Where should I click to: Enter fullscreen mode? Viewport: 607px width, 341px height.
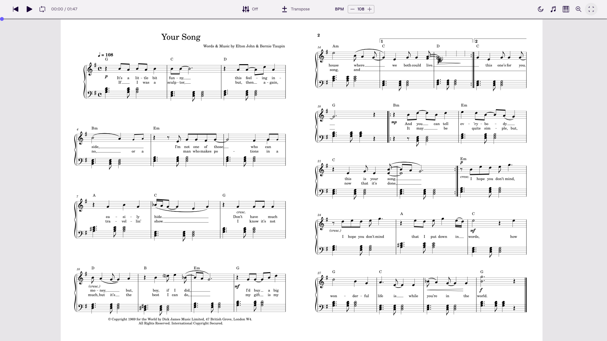click(x=591, y=9)
